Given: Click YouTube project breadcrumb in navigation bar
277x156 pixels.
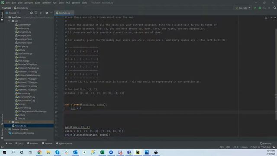Looking at the screenshot, I should [x=6, y=8].
